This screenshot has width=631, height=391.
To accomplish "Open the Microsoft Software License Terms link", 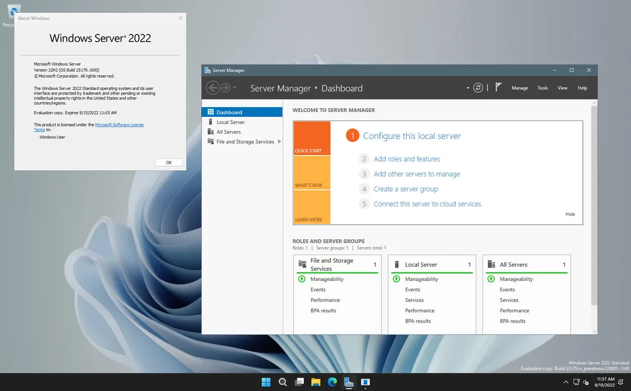I will 119,125.
